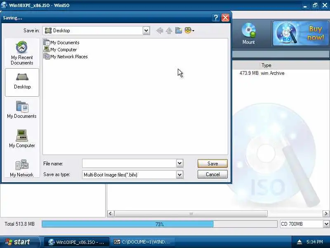
Task: Go back to previous folder
Action: pos(160,31)
